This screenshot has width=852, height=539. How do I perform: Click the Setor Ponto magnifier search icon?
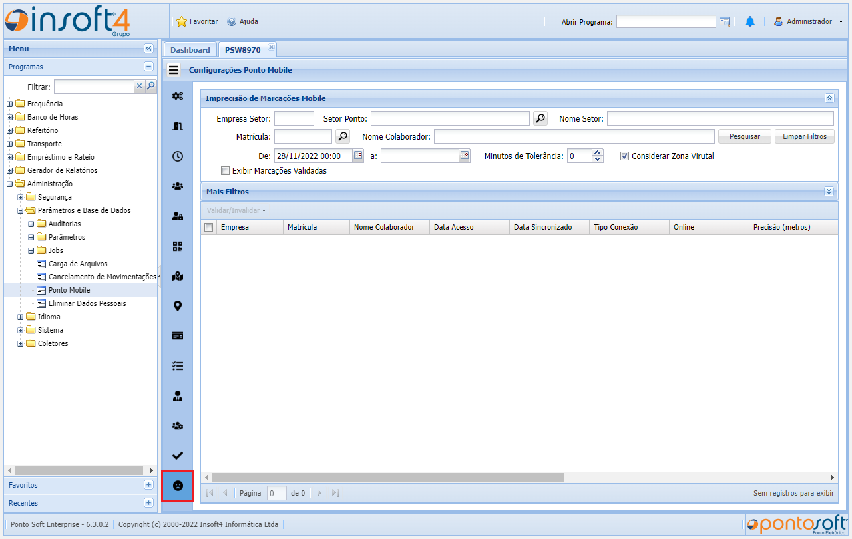coord(540,118)
